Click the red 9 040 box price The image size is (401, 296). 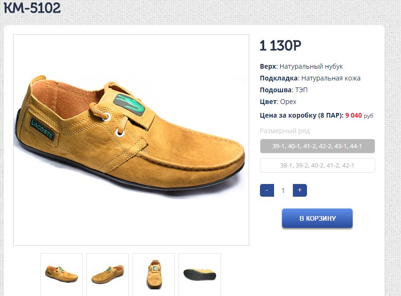tap(354, 115)
